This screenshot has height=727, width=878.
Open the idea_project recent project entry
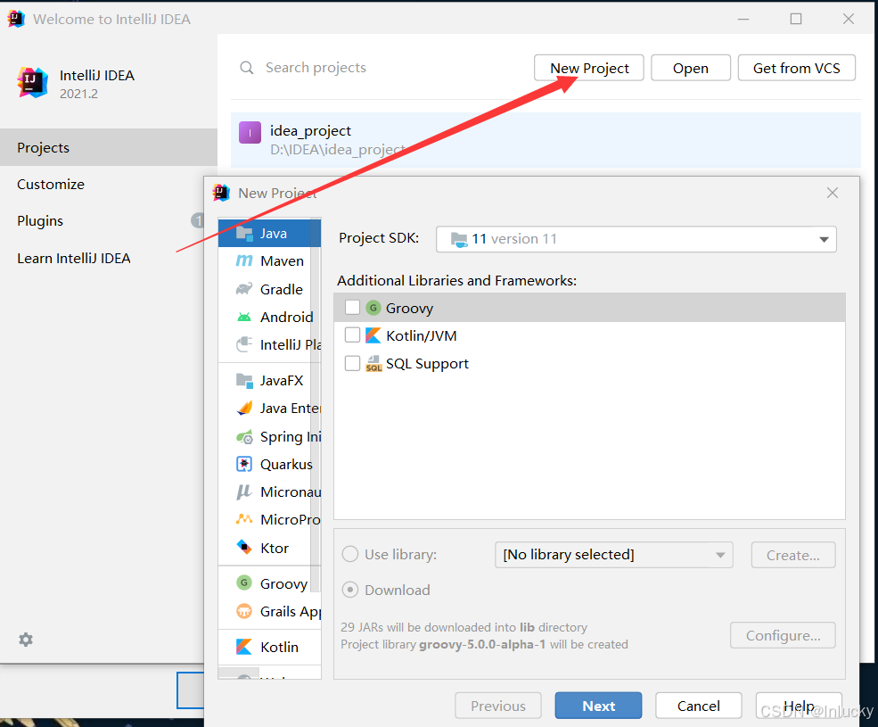[546, 139]
